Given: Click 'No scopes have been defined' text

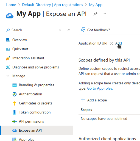Looking at the screenshot, I should coord(104,118).
